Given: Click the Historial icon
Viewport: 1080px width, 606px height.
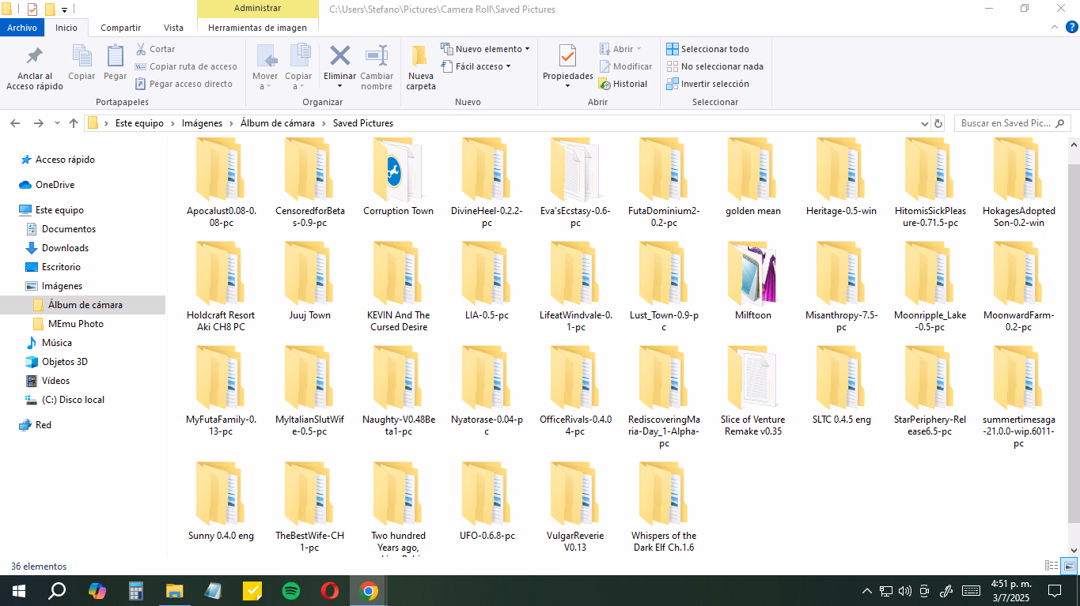Looking at the screenshot, I should (x=605, y=84).
